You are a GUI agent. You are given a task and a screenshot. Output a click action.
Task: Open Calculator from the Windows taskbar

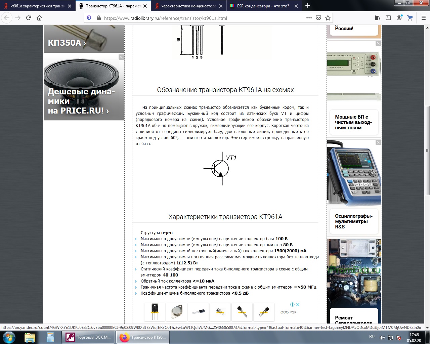click(x=50, y=337)
